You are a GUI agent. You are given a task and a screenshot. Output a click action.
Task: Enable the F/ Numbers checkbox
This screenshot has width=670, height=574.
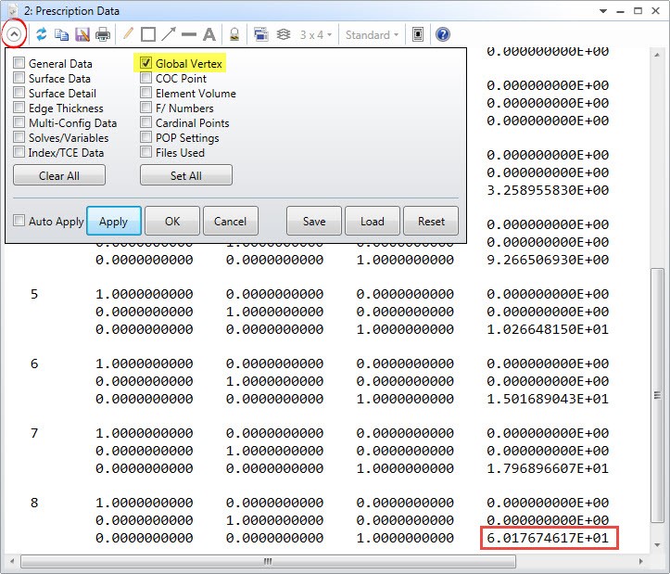point(145,108)
